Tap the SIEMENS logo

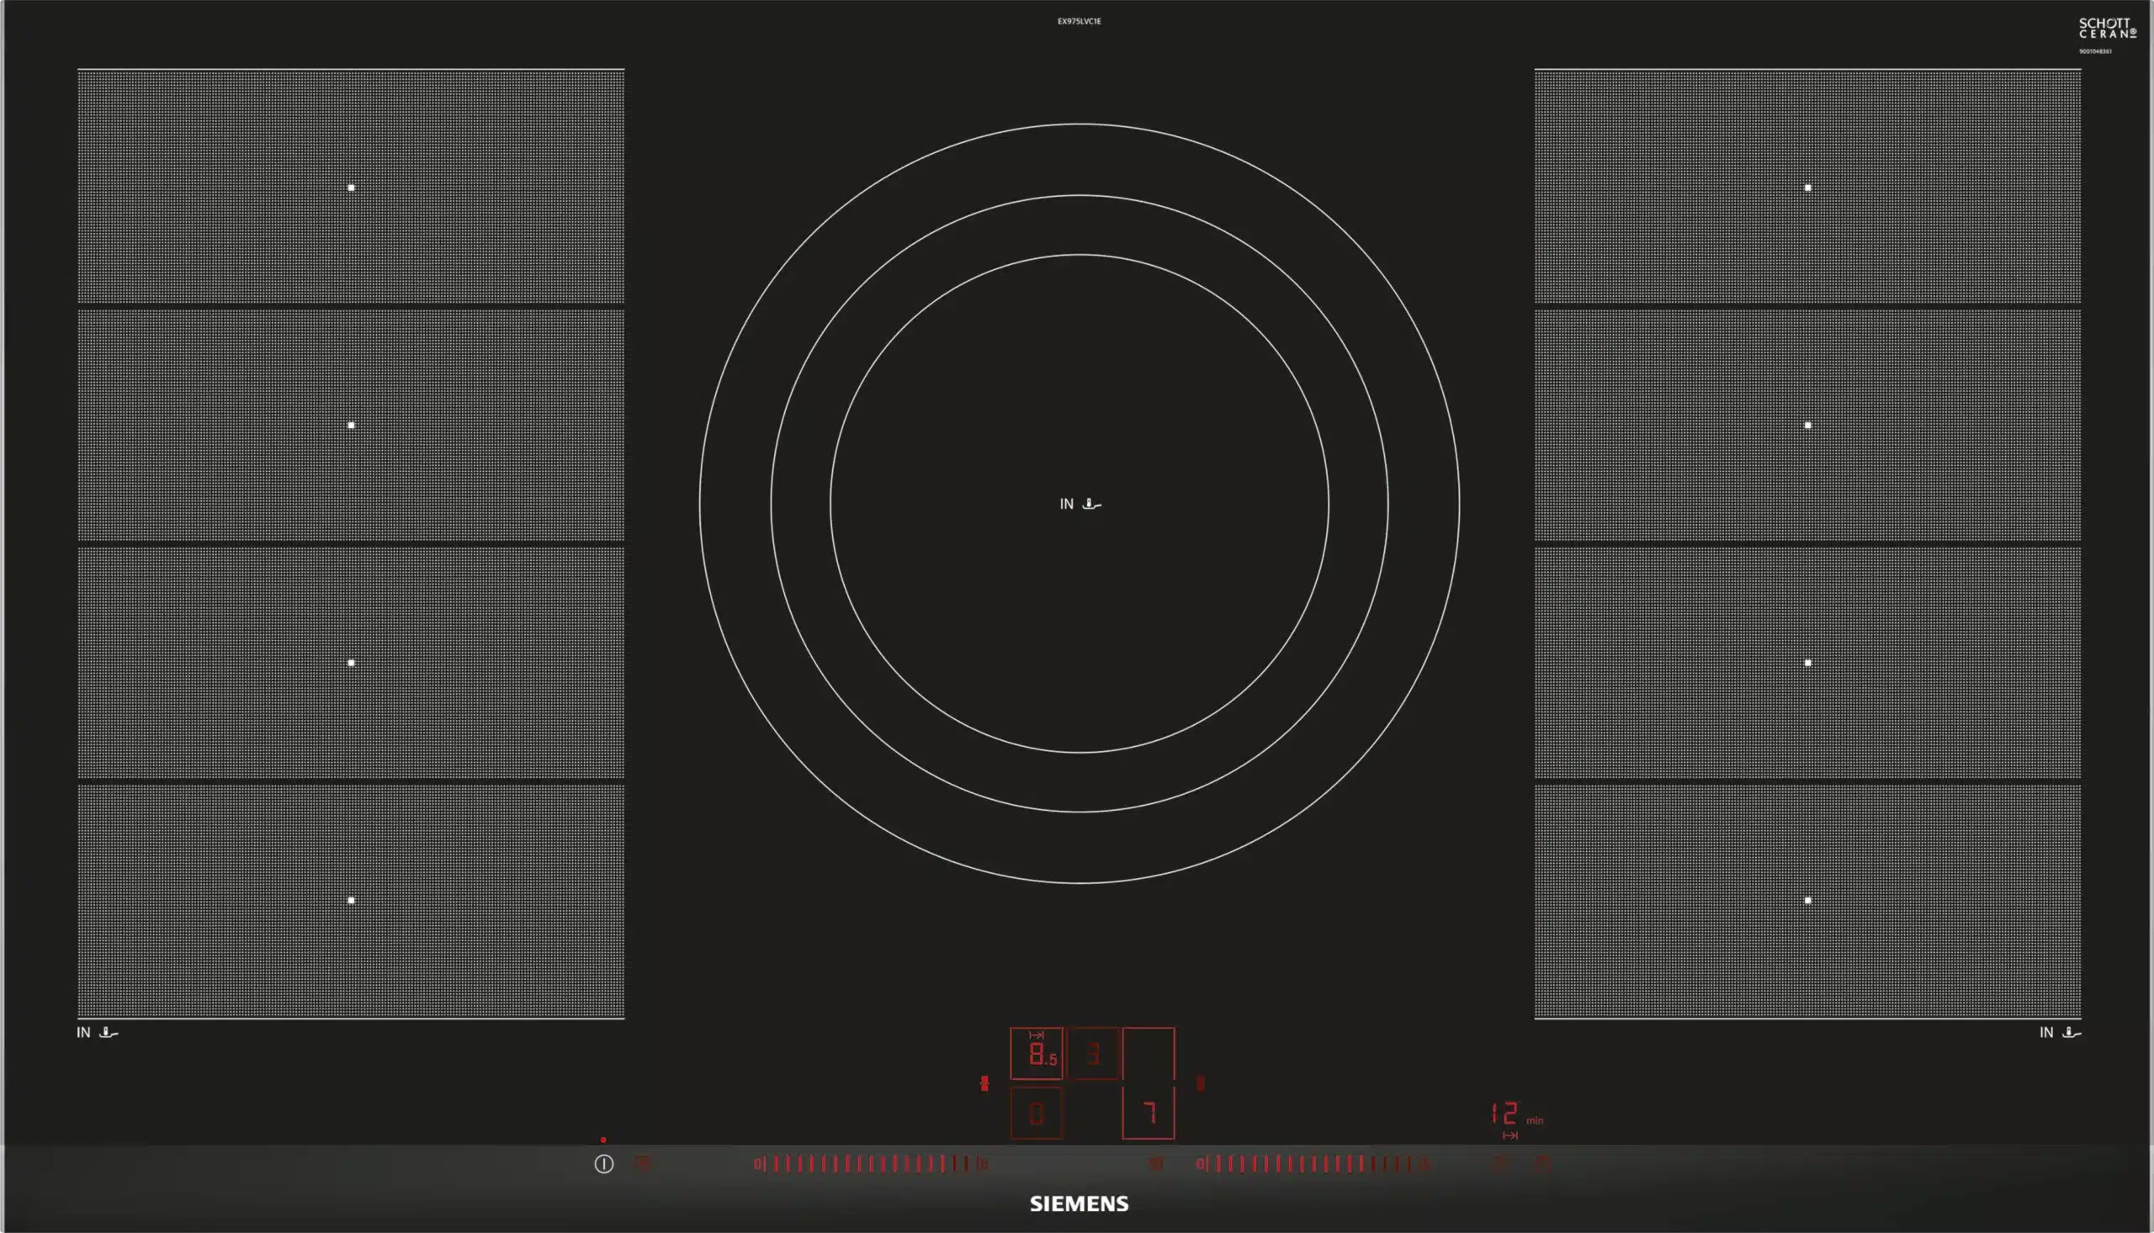[x=1079, y=1204]
